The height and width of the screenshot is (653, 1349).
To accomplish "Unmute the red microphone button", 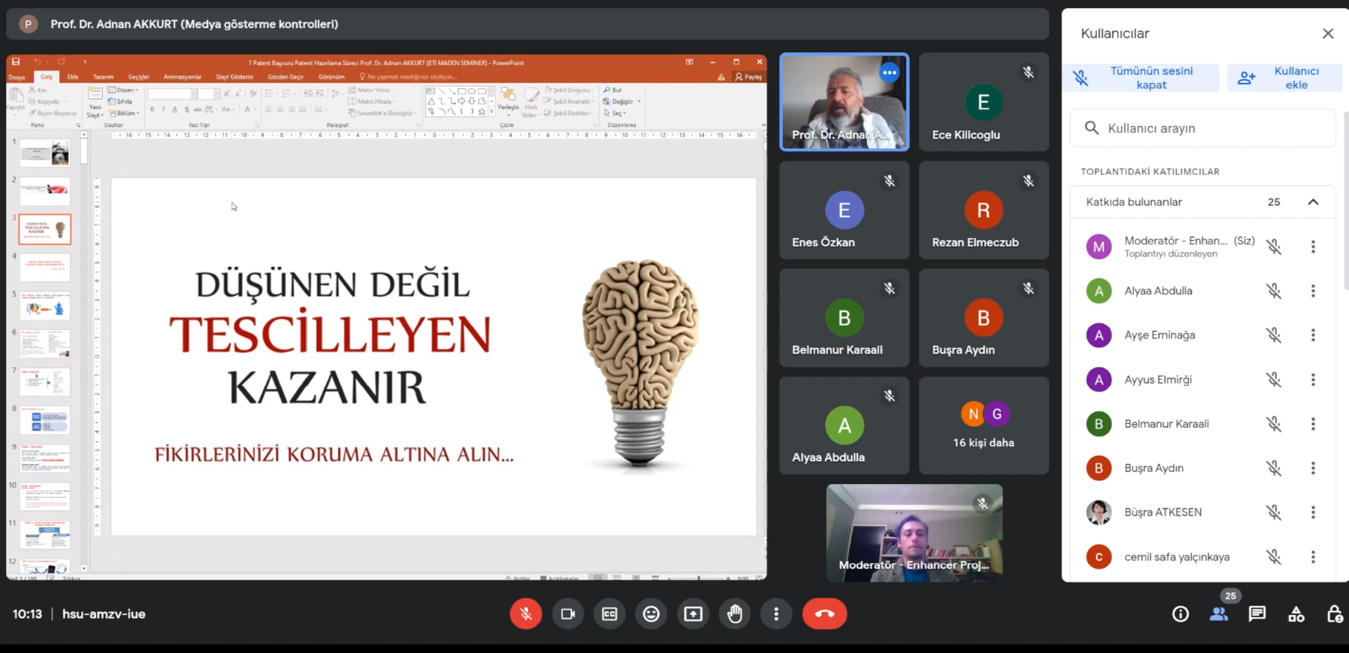I will point(525,613).
